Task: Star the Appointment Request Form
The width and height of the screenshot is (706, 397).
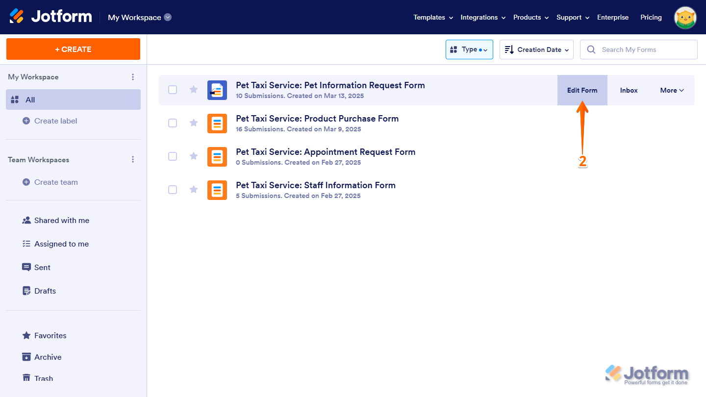Action: pyautogui.click(x=194, y=156)
